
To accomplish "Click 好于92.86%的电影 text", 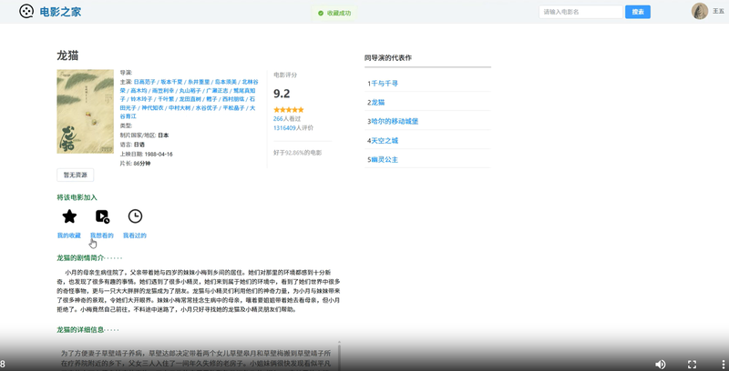I will 298,153.
